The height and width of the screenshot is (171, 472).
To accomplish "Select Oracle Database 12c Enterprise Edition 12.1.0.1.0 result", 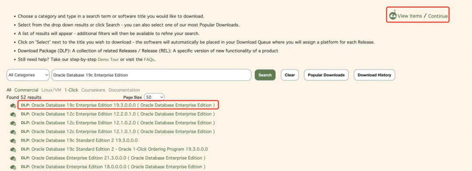I will (x=118, y=131).
